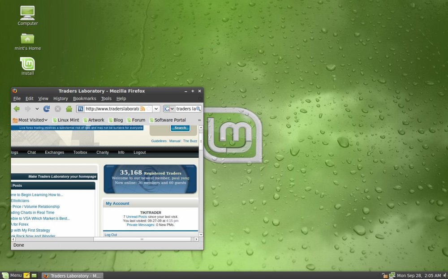Click Traders Laboratory taskbar window button
Viewport: 448px width, 279px height.
tap(72, 275)
